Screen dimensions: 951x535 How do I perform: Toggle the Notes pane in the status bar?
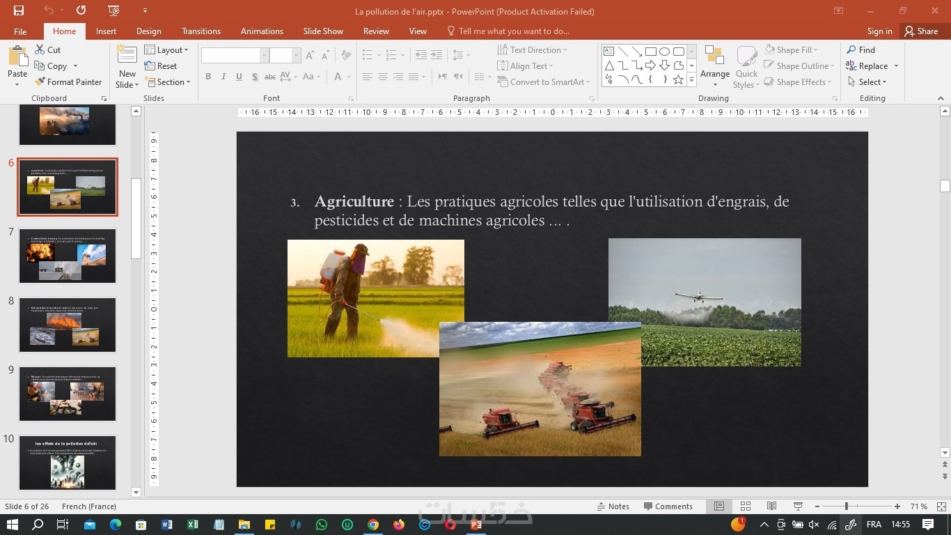pyautogui.click(x=613, y=506)
